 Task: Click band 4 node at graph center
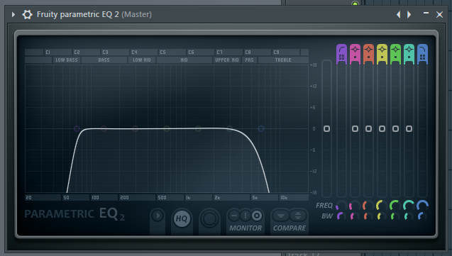coord(167,129)
